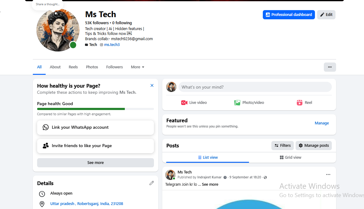
Task: Switch to the About tab
Action: (55, 67)
